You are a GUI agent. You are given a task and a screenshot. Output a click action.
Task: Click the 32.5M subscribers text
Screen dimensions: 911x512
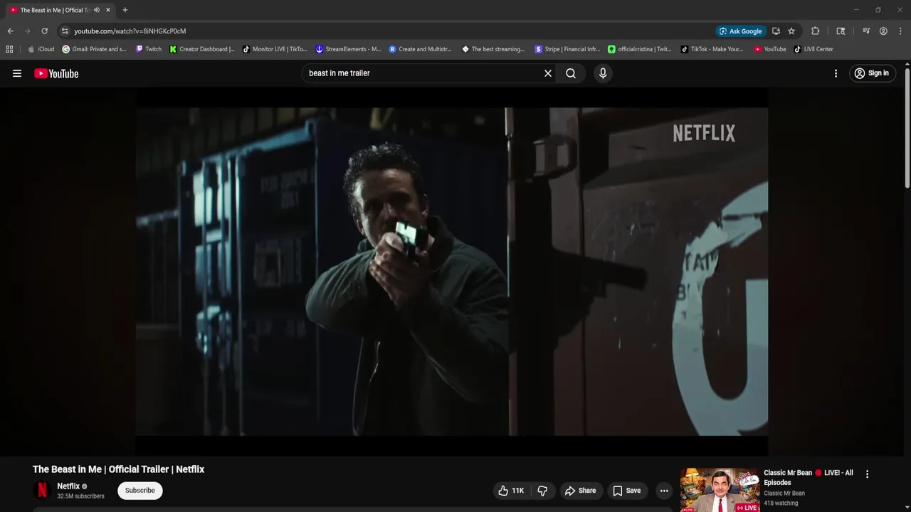point(80,496)
